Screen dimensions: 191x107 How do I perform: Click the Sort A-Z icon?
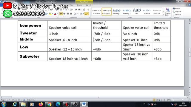[84, 10]
